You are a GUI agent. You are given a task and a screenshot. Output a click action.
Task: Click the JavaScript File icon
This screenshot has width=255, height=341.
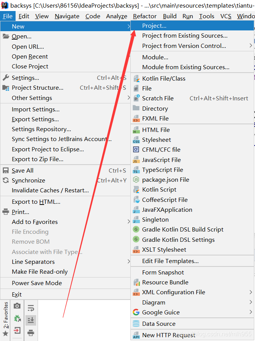[x=136, y=160]
